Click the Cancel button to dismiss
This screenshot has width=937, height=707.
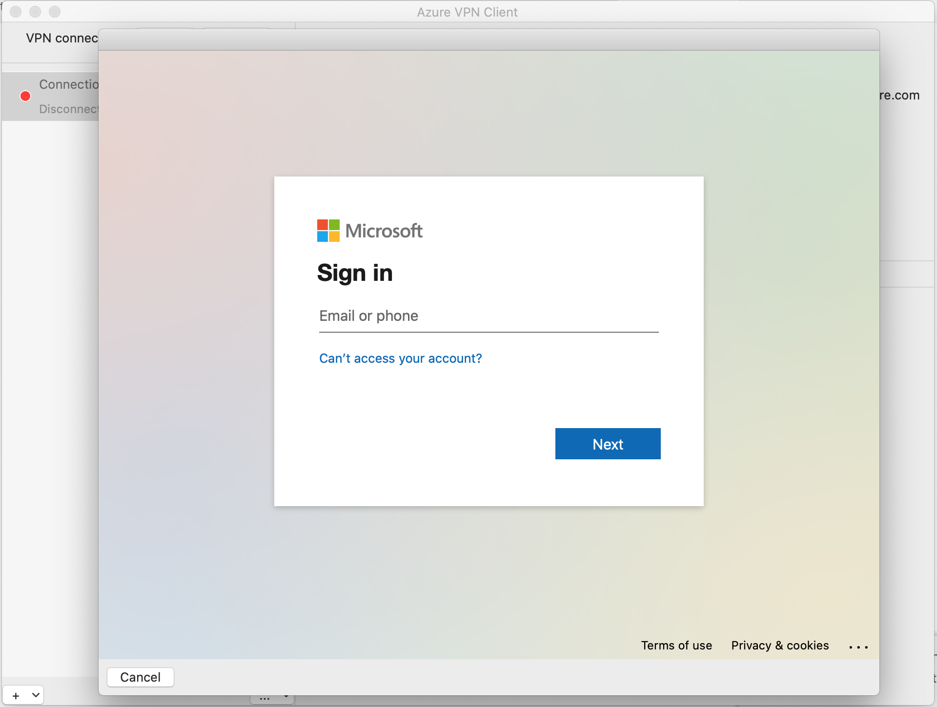coord(142,677)
